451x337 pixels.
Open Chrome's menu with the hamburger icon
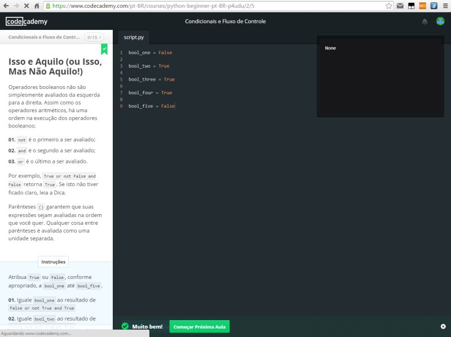pos(444,7)
